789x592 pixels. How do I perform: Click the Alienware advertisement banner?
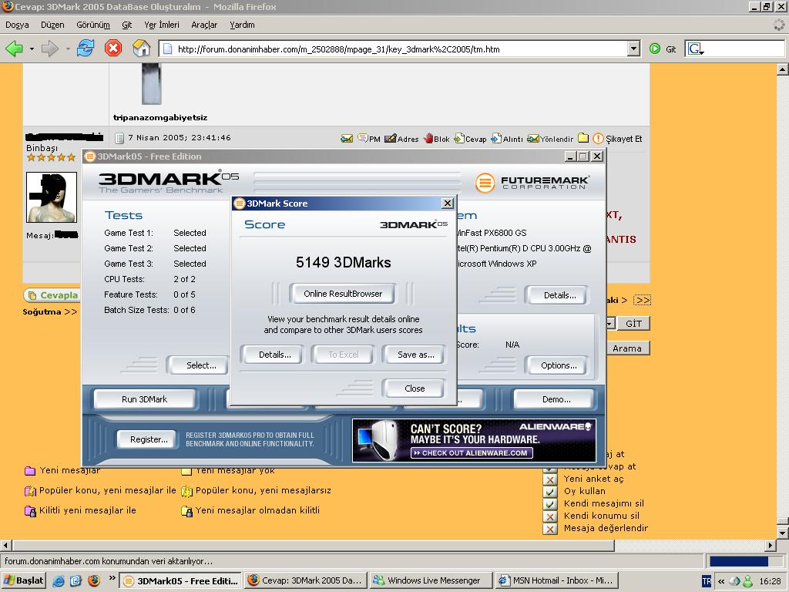click(474, 440)
